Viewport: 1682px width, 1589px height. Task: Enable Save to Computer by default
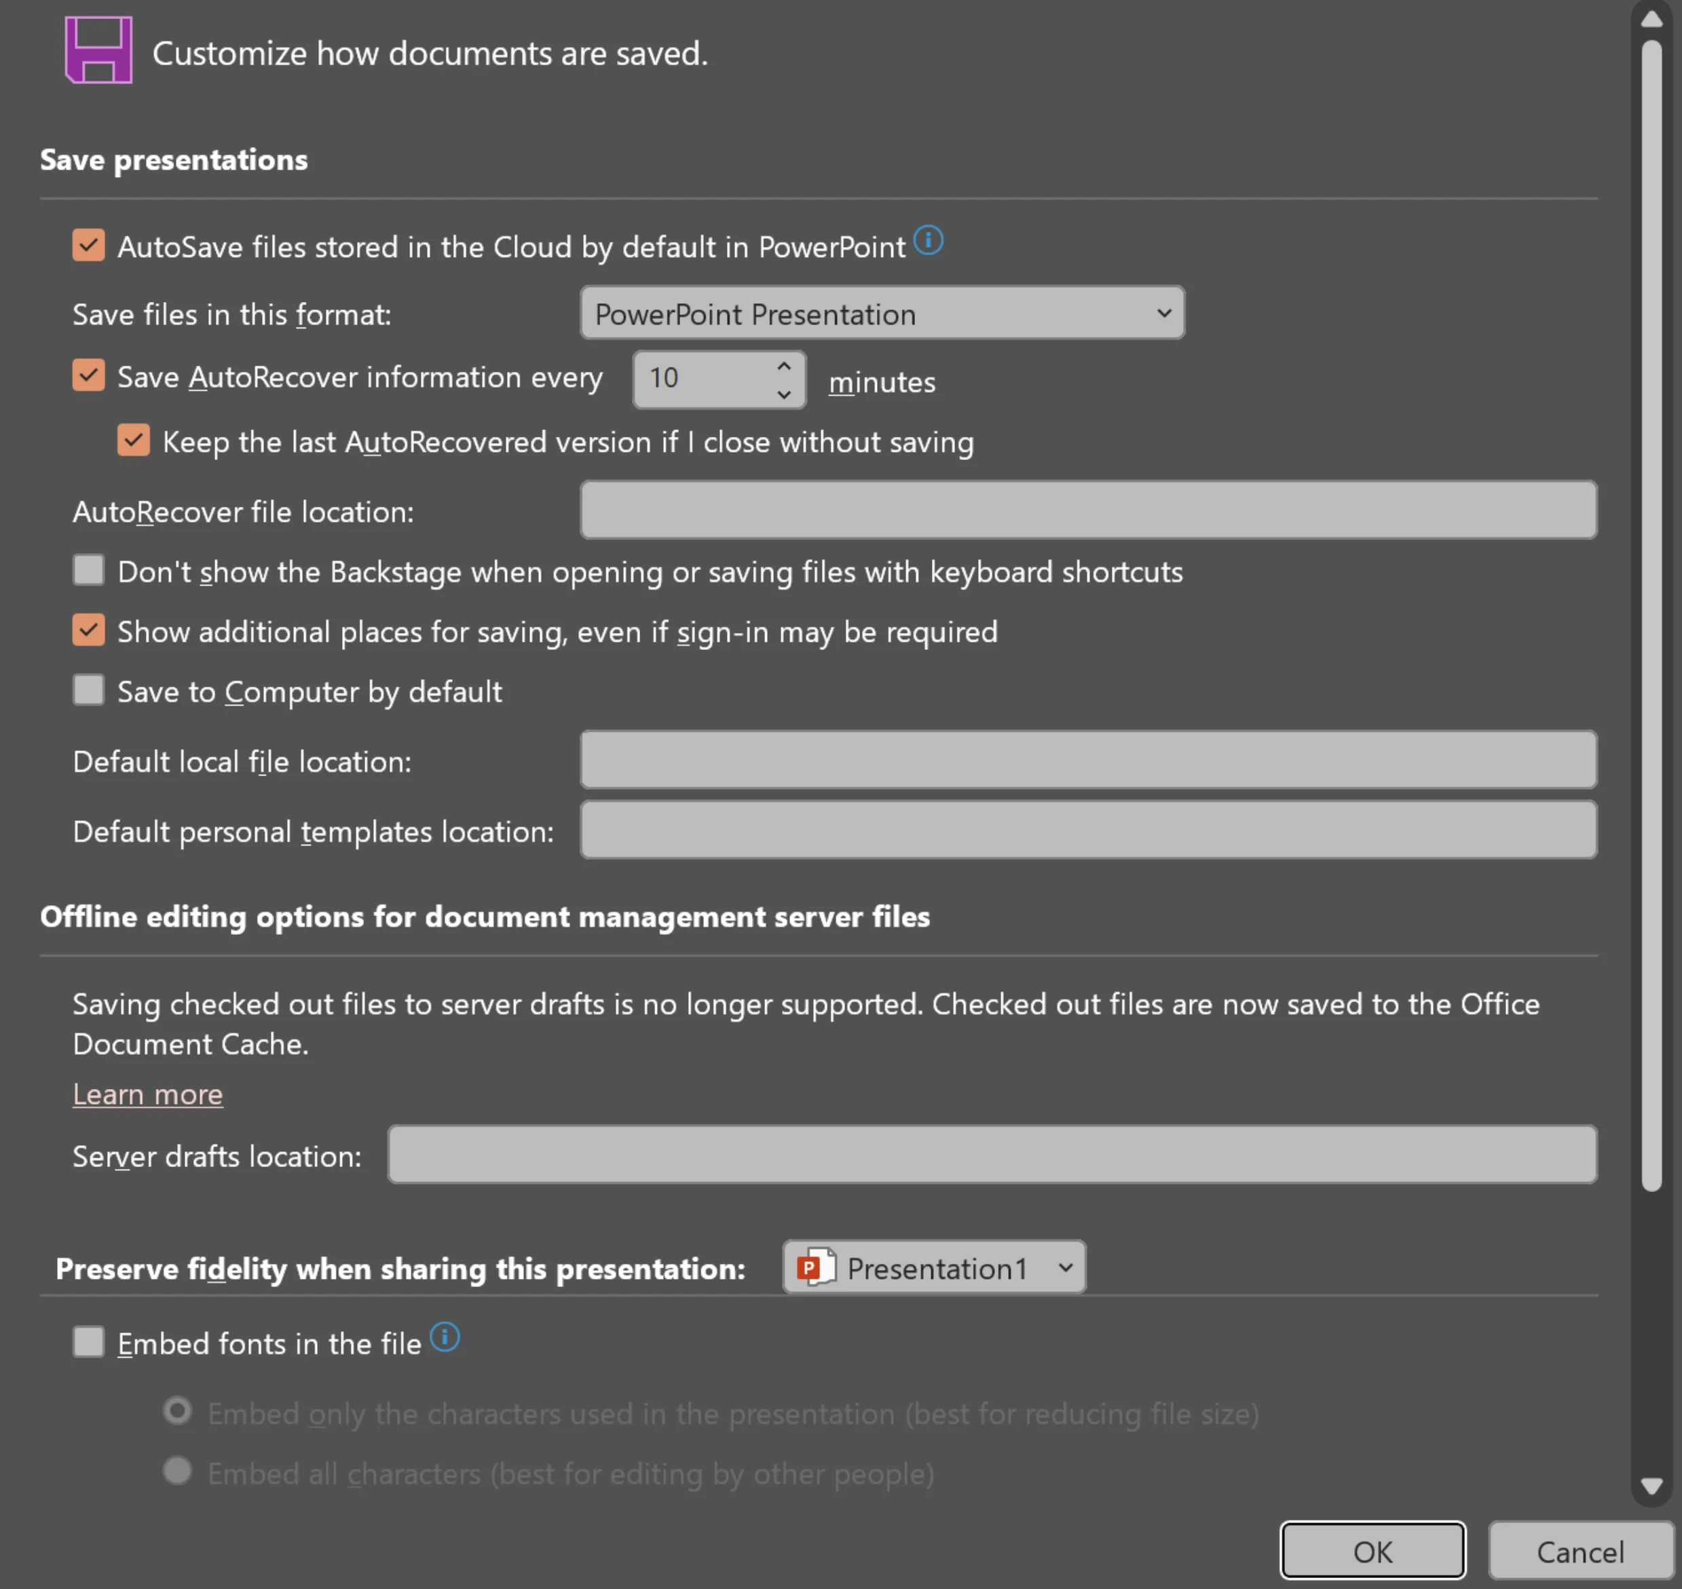tap(89, 690)
